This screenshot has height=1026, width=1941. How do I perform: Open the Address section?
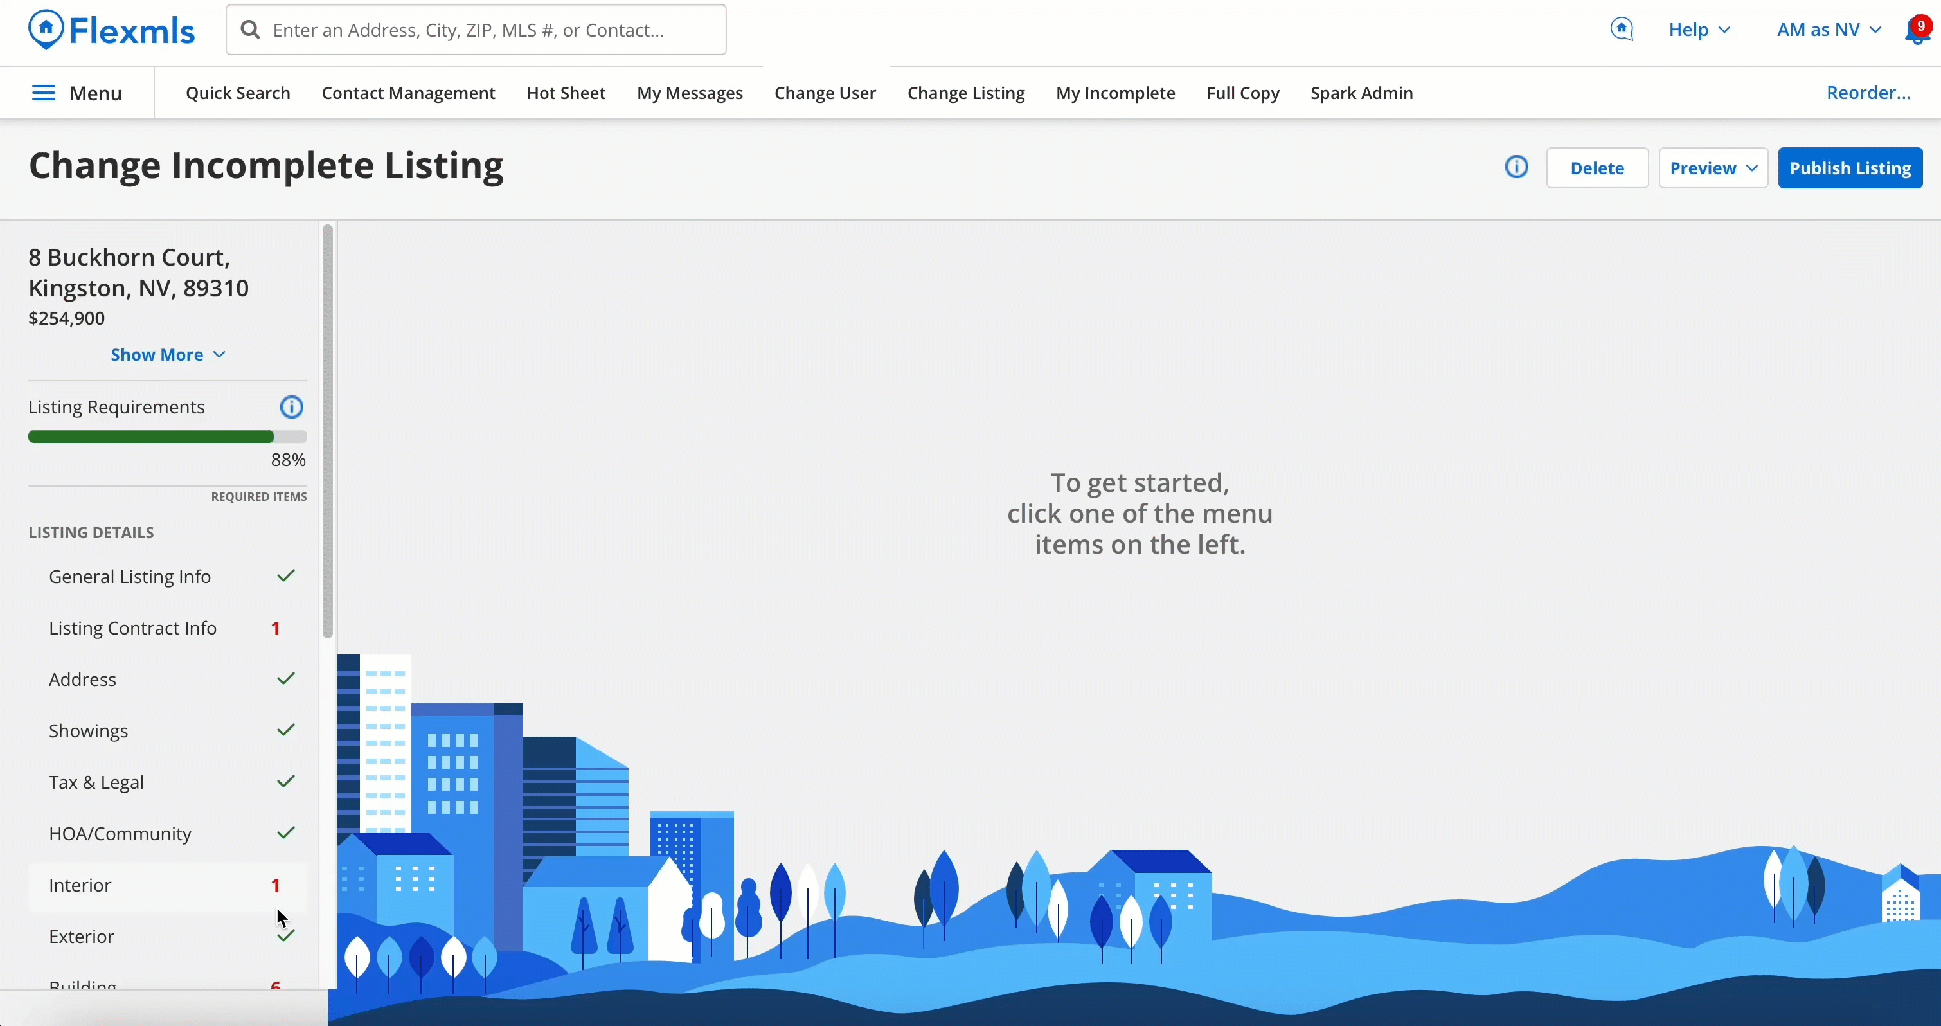[x=167, y=679]
